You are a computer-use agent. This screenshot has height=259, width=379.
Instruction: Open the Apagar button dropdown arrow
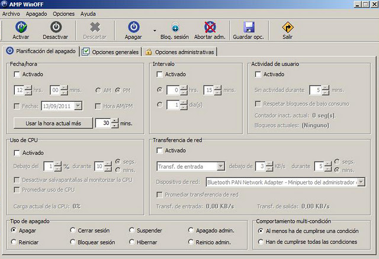tap(155, 29)
